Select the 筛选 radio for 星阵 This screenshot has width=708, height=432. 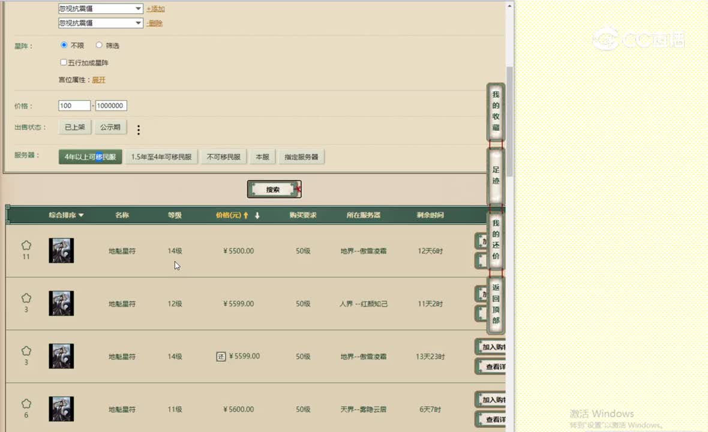(99, 45)
